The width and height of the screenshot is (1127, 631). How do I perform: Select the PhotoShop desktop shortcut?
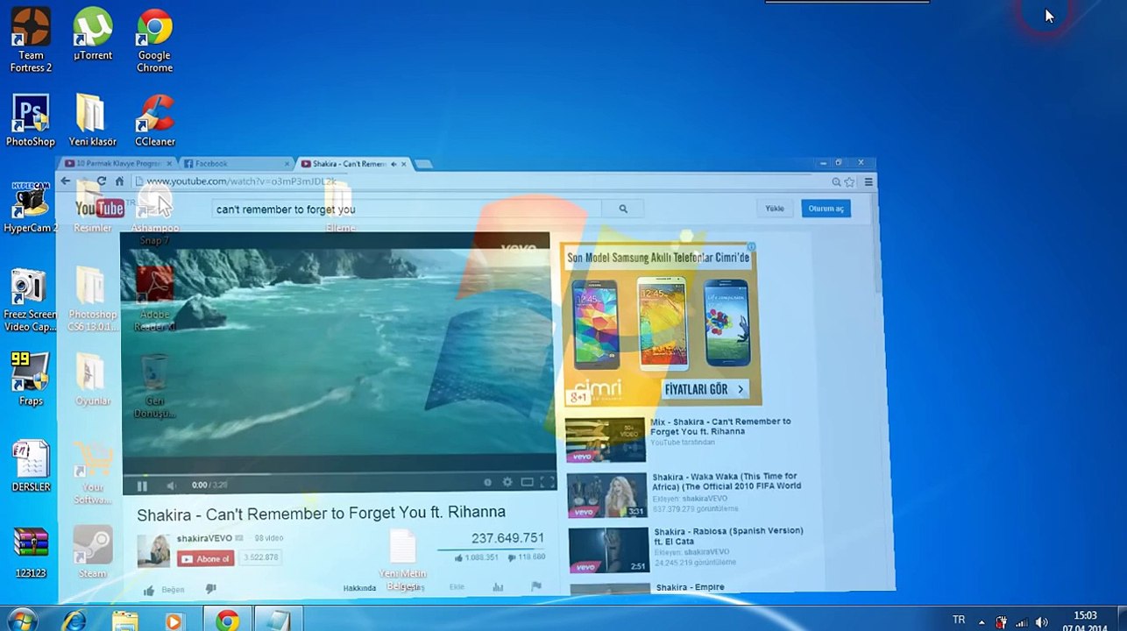[31, 120]
